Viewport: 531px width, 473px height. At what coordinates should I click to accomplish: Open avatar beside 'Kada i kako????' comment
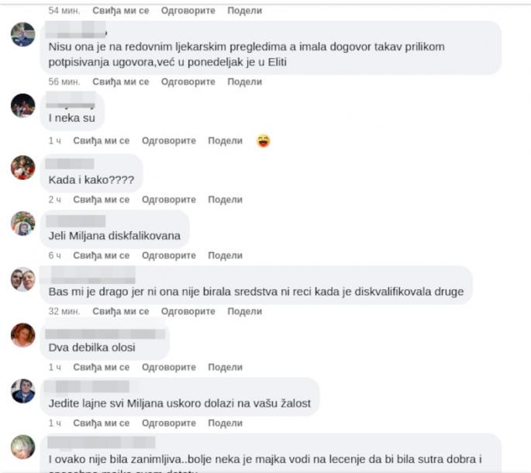[x=23, y=167]
